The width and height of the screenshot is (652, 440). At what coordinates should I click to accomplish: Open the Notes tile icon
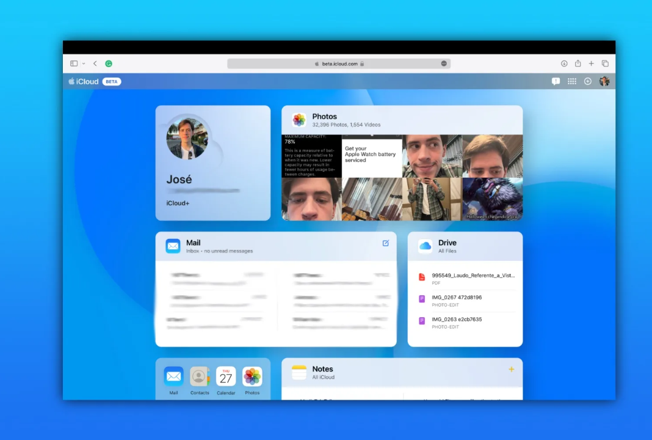[x=299, y=373]
